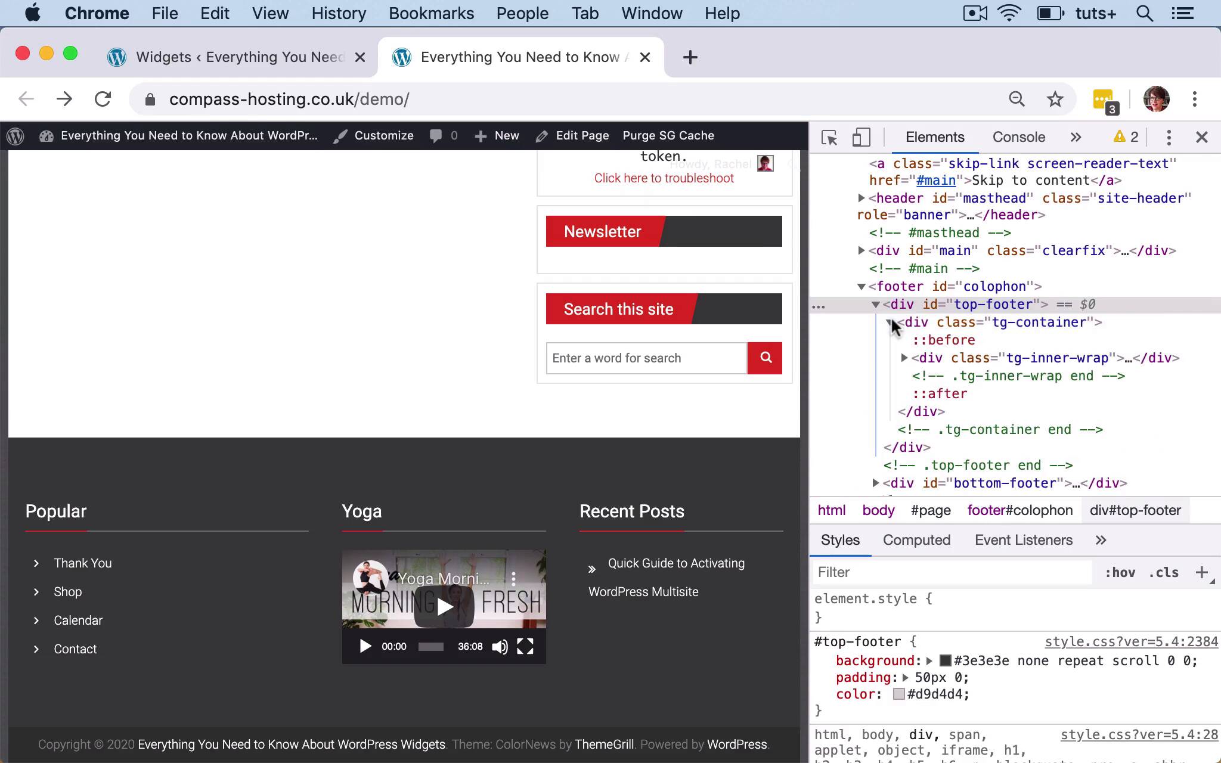This screenshot has width=1221, height=763.
Task: Toggle the device toolbar icon
Action: [860, 138]
